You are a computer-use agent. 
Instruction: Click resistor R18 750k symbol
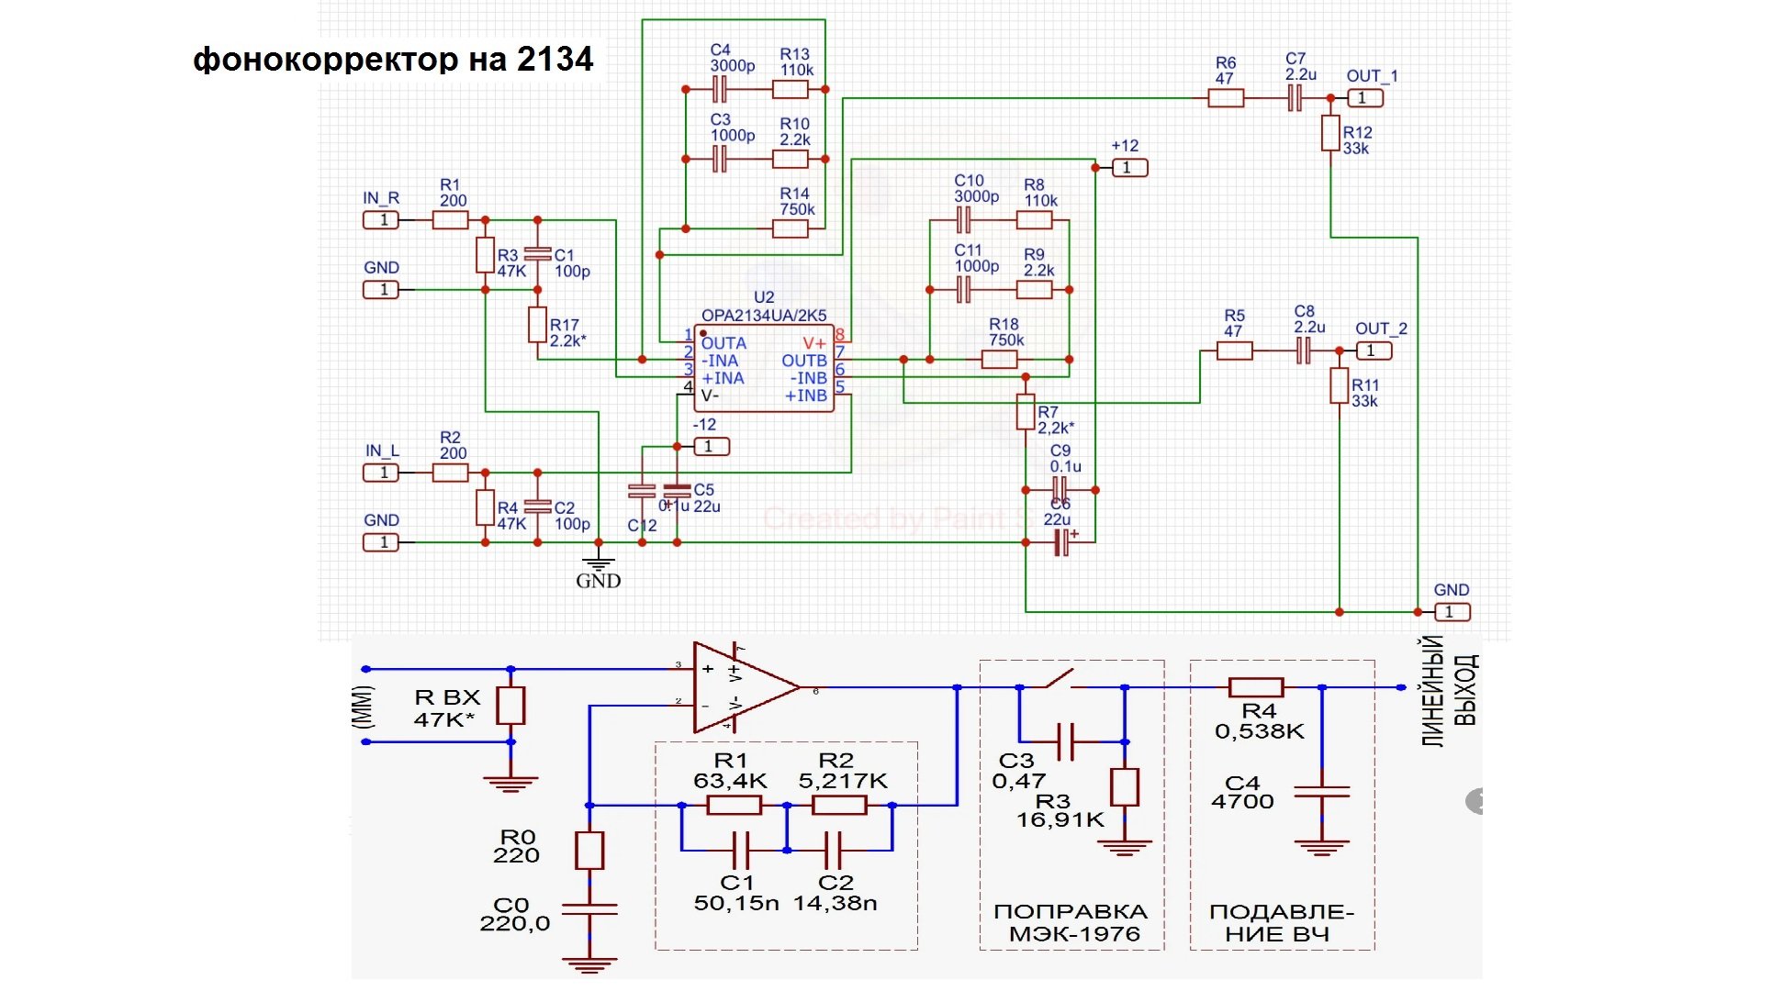pos(999,360)
